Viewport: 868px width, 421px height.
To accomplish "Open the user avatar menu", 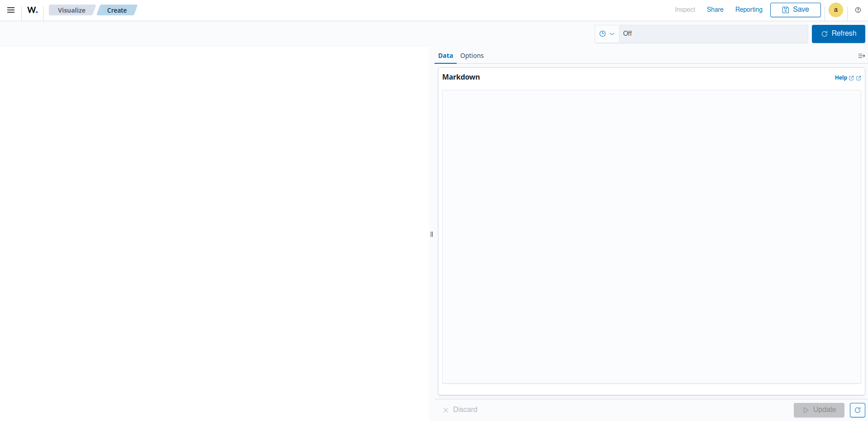I will click(835, 10).
